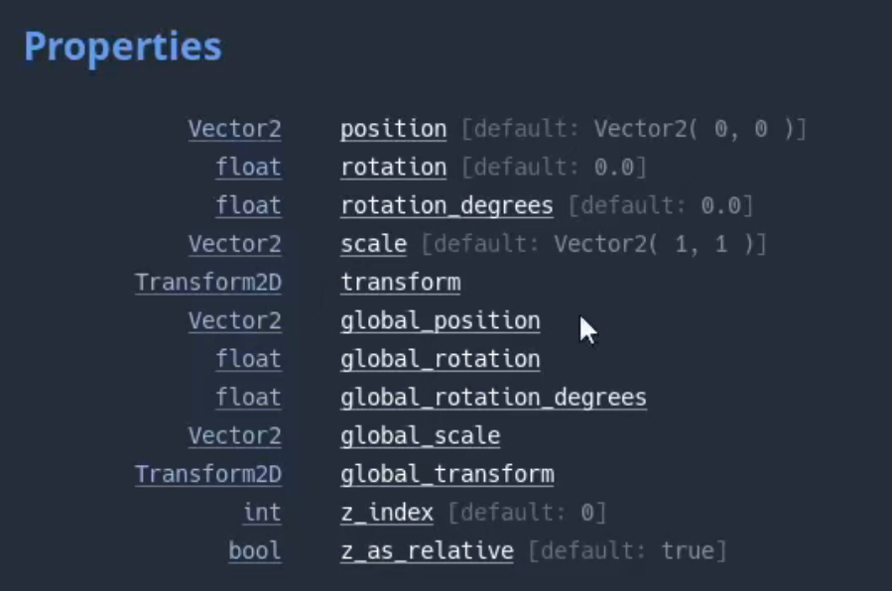Click the bool type beside z_as_relative
The width and height of the screenshot is (892, 591).
point(255,550)
